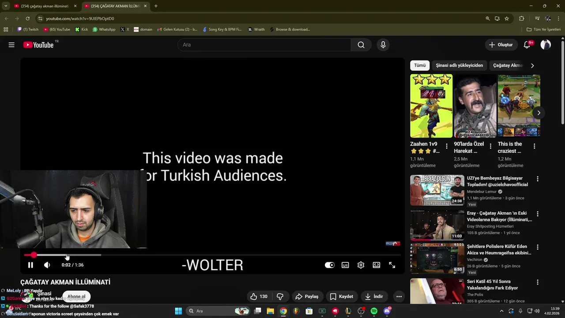
Task: Open Seri Katil 45 Yıl Sonra video title
Action: (x=493, y=284)
